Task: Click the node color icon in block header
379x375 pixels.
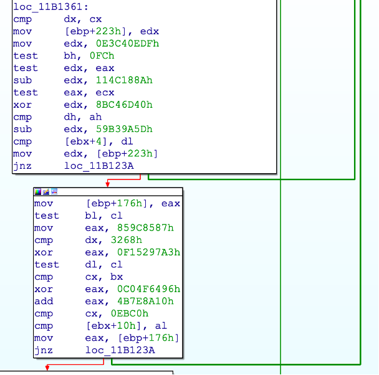Action: click(38, 192)
